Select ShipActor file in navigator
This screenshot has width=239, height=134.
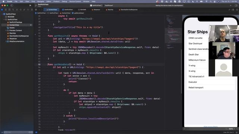point(12,39)
